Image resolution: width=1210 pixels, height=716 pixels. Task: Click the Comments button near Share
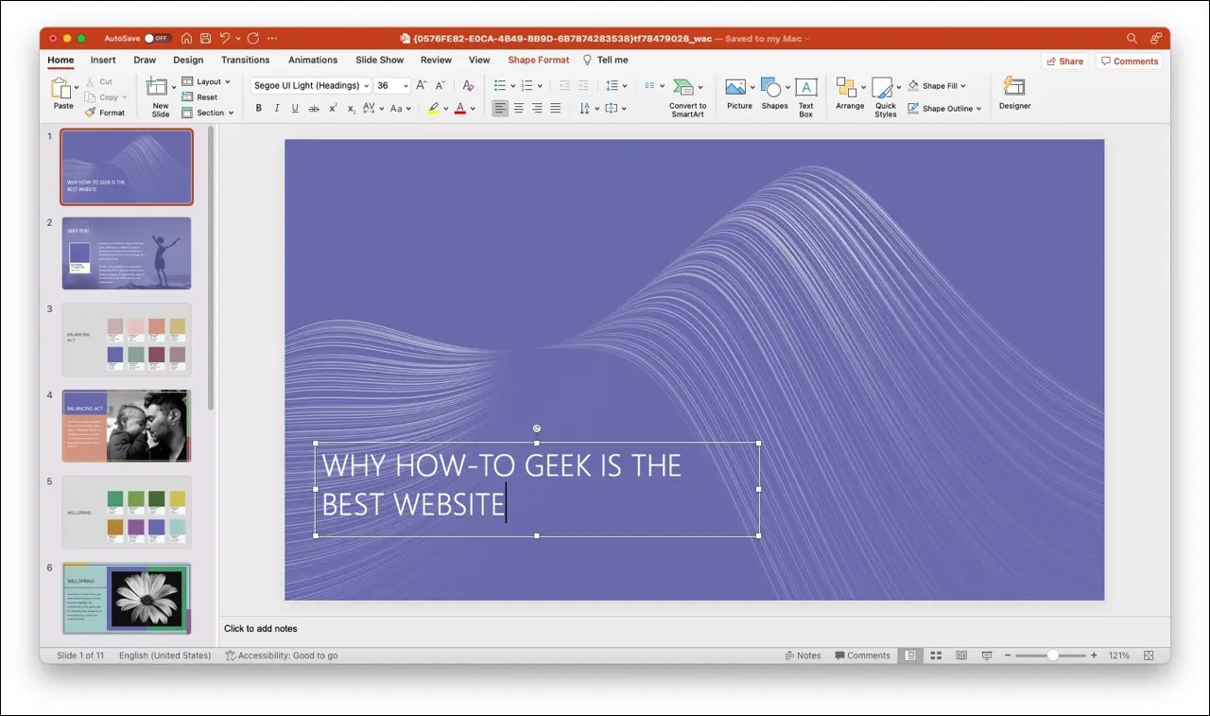[1130, 61]
